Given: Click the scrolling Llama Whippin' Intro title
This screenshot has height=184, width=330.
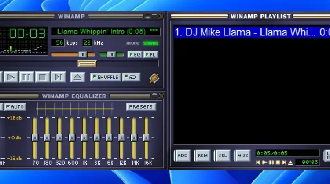Looking at the screenshot, I should [x=106, y=32].
